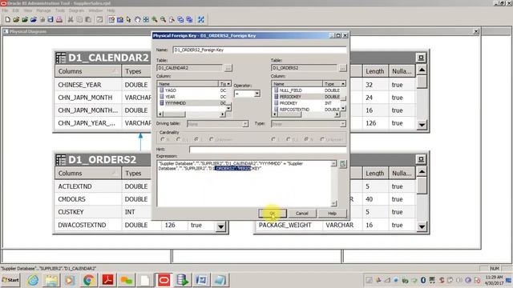Open the File menu
This screenshot has height=288, width=513.
click(x=5, y=10)
